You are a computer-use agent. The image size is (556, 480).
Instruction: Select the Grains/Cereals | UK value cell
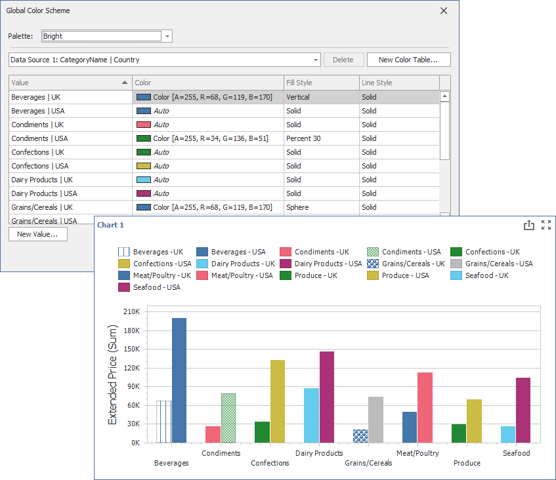[x=70, y=208]
